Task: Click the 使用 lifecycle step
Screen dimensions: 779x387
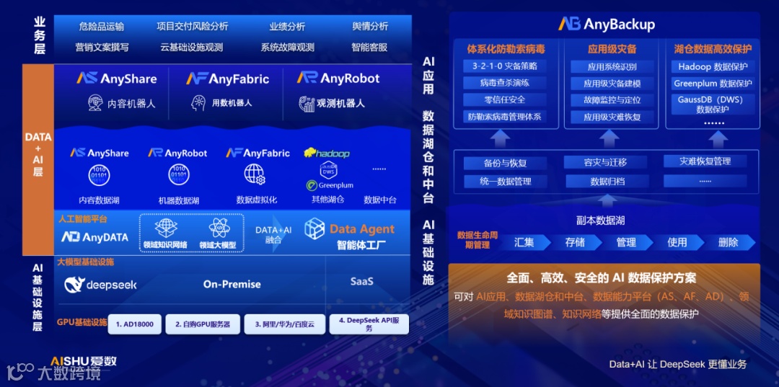Action: pos(677,243)
